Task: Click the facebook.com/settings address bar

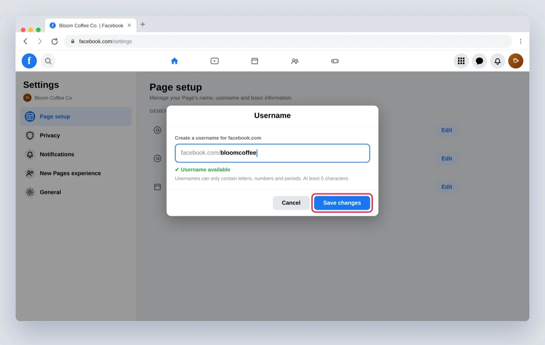Action: [288, 41]
